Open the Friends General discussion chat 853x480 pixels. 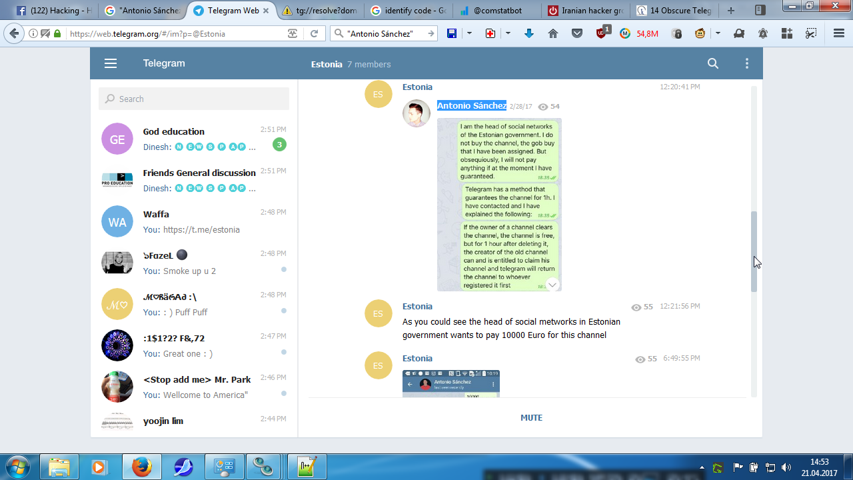point(194,180)
